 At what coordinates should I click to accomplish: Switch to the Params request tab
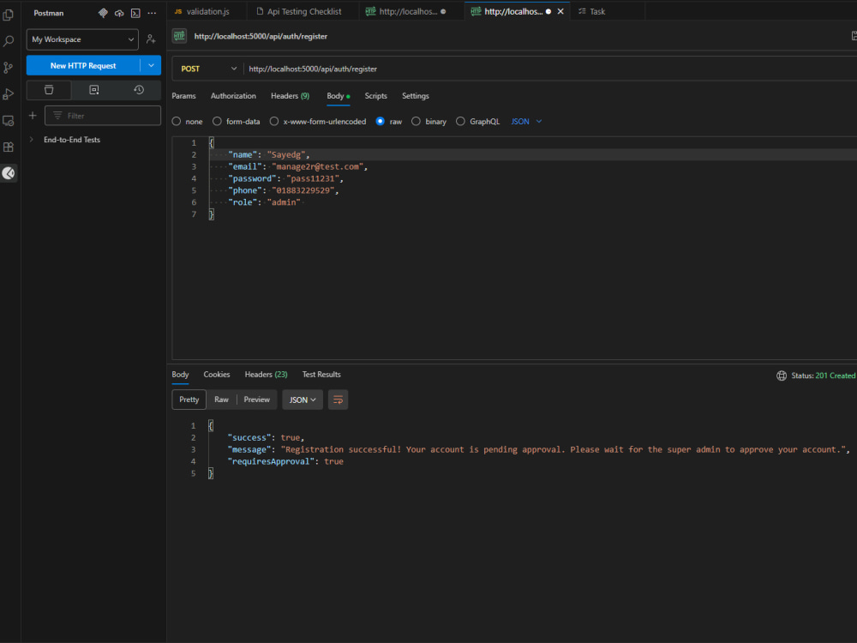pyautogui.click(x=183, y=96)
